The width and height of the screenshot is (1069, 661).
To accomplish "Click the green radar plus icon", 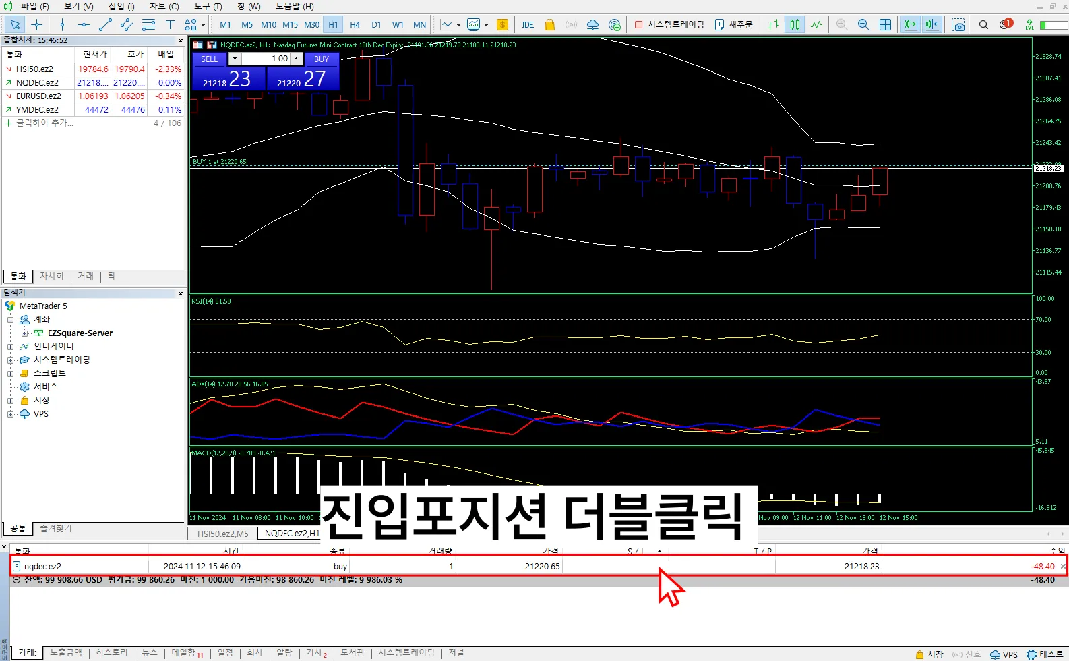I will point(614,24).
